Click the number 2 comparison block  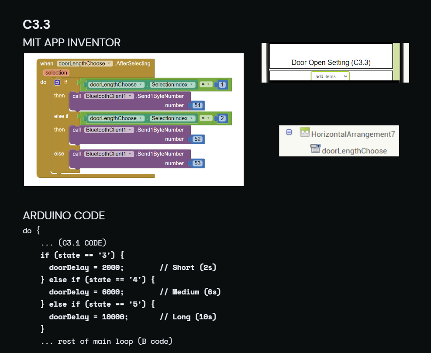[x=222, y=118]
